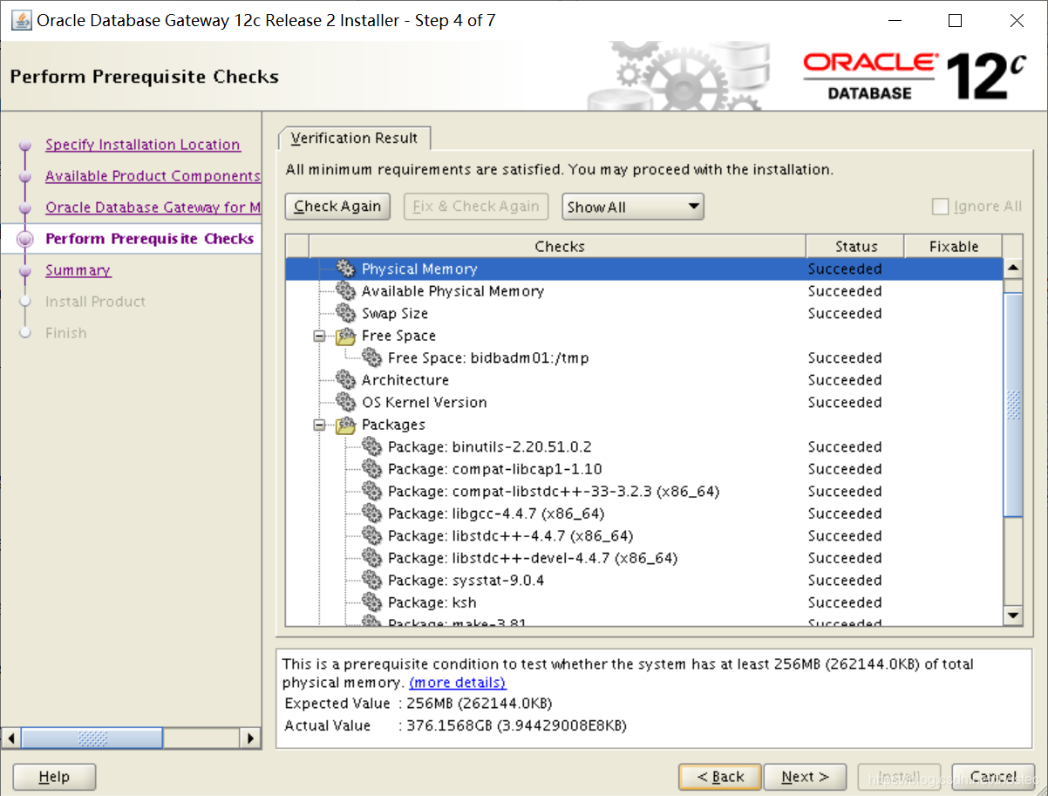Click the checks list scroll up arrow
The width and height of the screenshot is (1048, 796).
point(1013,269)
